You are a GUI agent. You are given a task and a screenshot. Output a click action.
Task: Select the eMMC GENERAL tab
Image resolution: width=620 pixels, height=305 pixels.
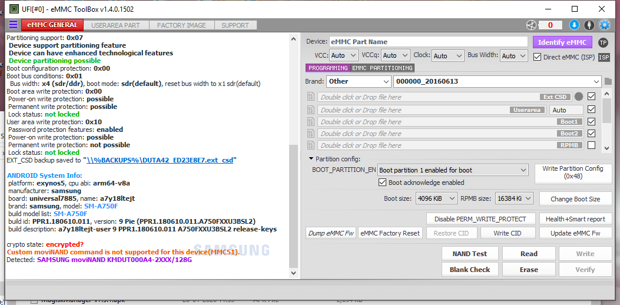[x=52, y=25]
